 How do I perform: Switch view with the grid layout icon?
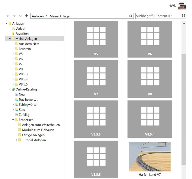(x=184, y=16)
